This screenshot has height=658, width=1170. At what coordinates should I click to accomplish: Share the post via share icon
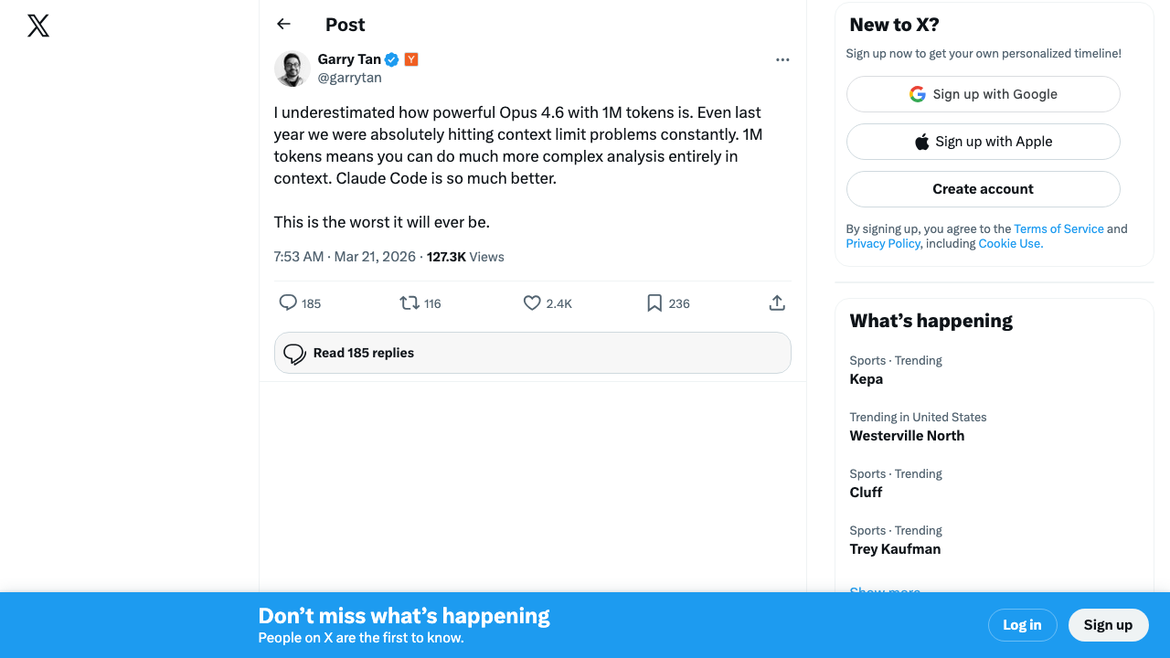pos(777,302)
